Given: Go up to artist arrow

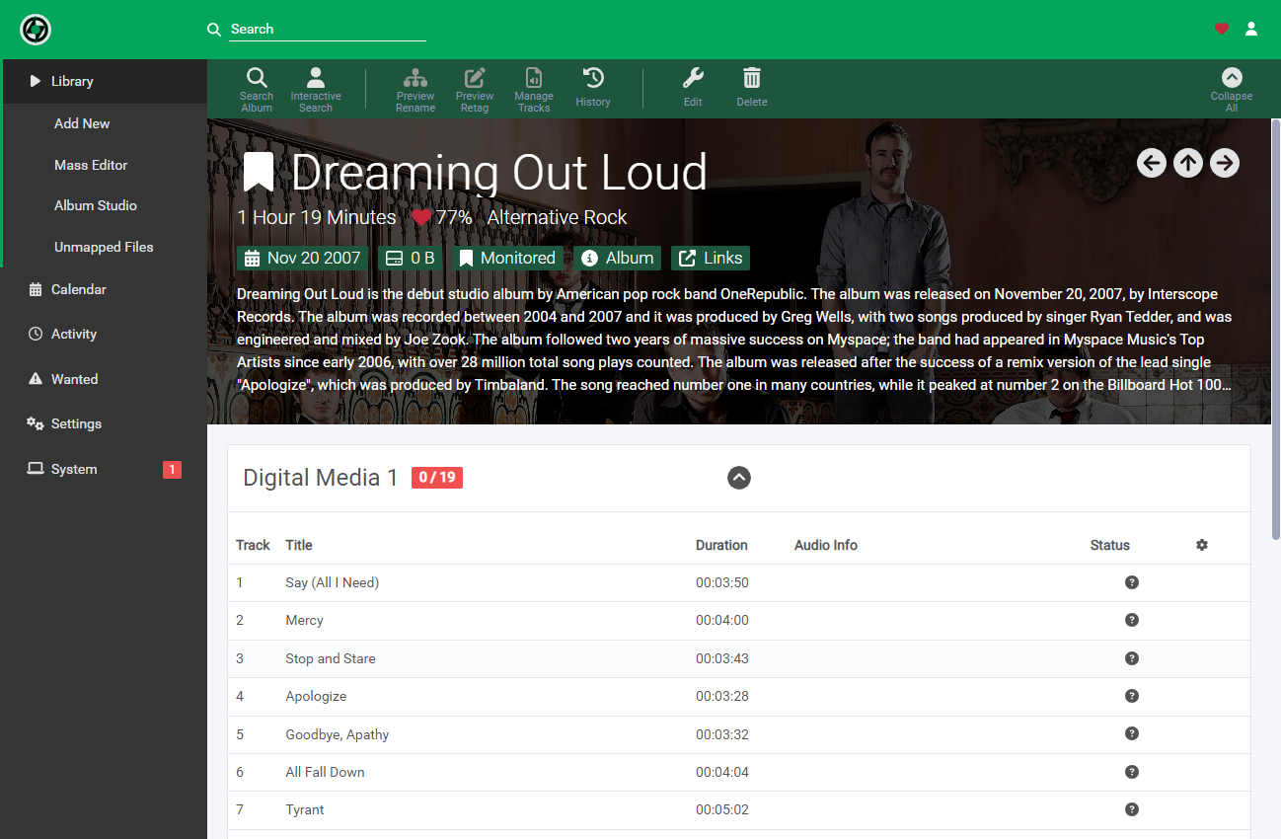Looking at the screenshot, I should [1188, 163].
